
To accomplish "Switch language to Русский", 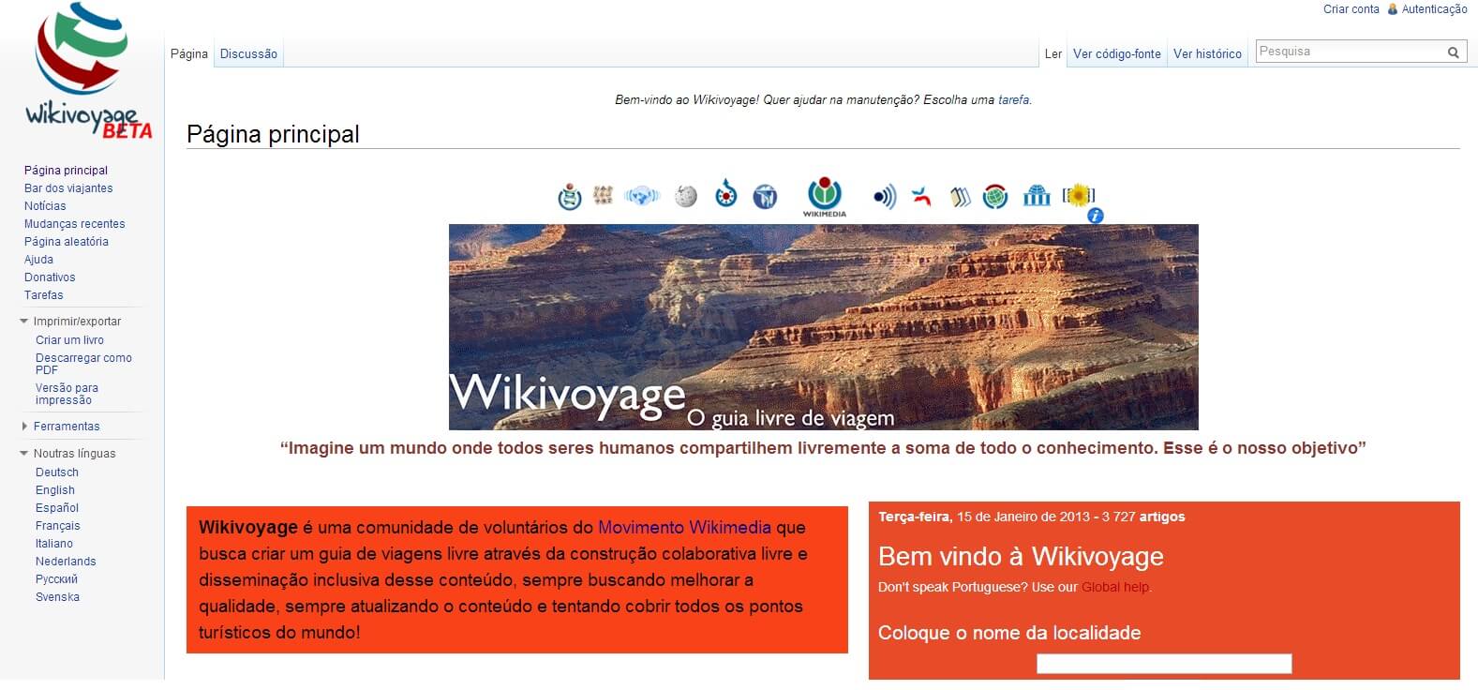I will tap(56, 579).
